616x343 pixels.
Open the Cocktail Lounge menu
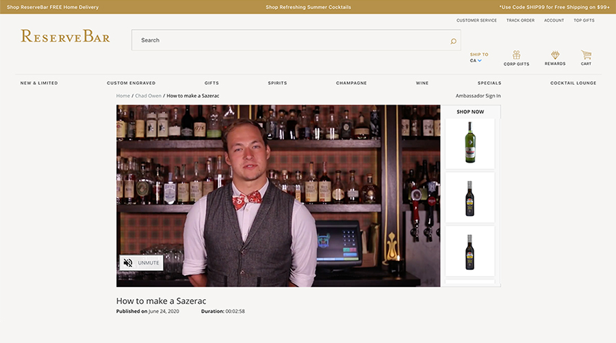(573, 83)
